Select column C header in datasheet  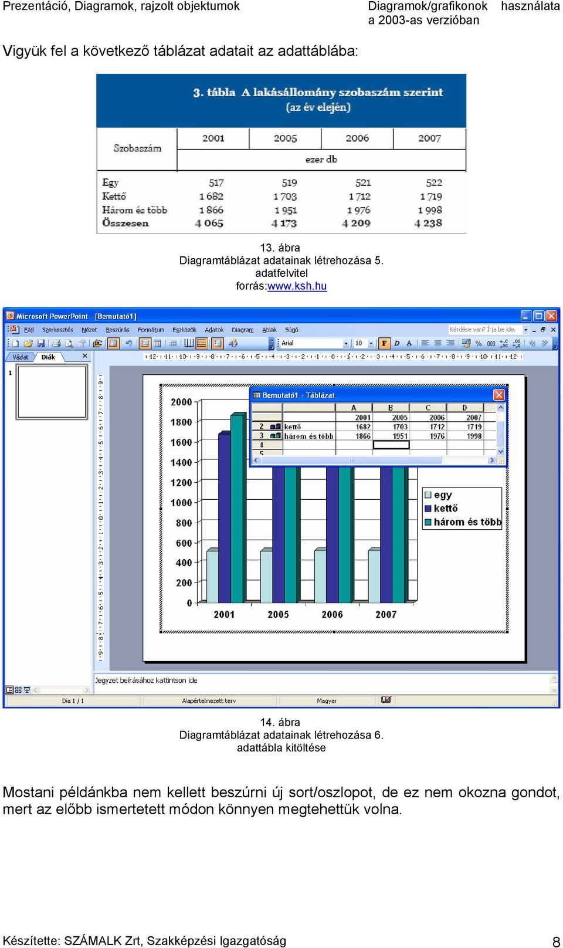pyautogui.click(x=428, y=408)
